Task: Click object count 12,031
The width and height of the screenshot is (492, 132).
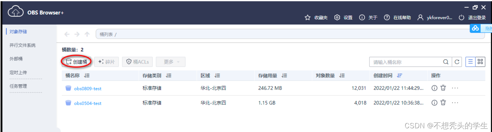Action: pyautogui.click(x=359, y=88)
